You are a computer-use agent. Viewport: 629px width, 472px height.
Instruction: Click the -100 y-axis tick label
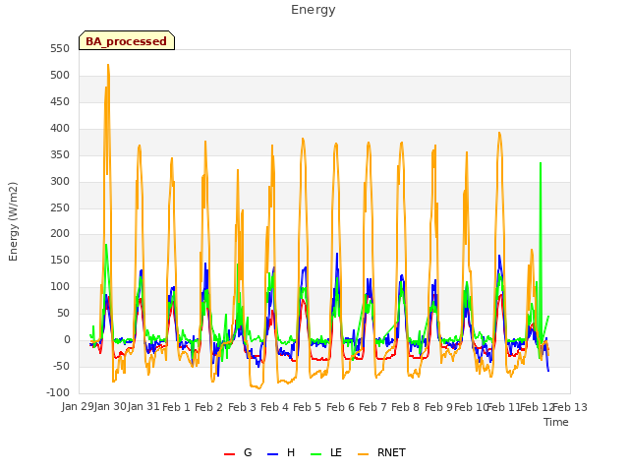tap(58, 392)
